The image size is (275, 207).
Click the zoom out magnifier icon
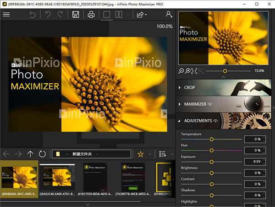pos(181,71)
